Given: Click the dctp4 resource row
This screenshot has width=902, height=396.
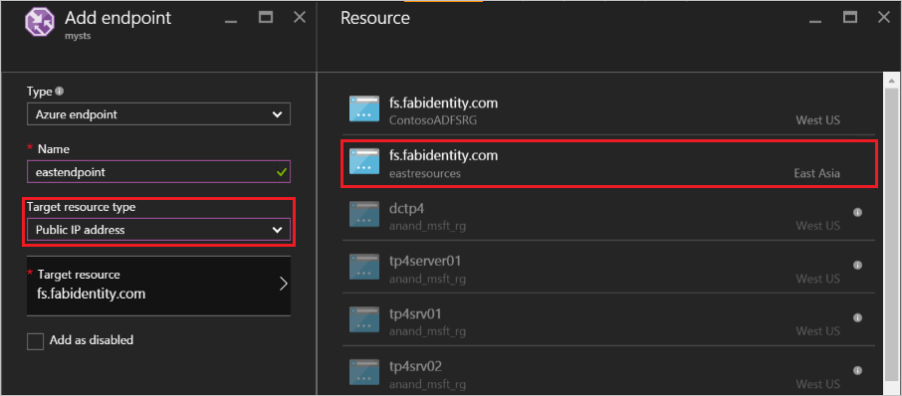Looking at the screenshot, I should 609,216.
